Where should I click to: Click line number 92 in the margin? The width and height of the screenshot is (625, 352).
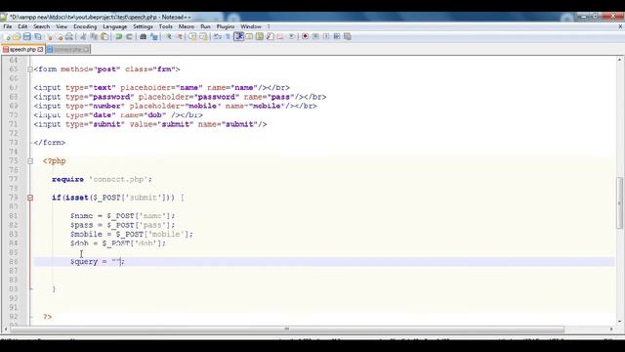[x=14, y=317]
